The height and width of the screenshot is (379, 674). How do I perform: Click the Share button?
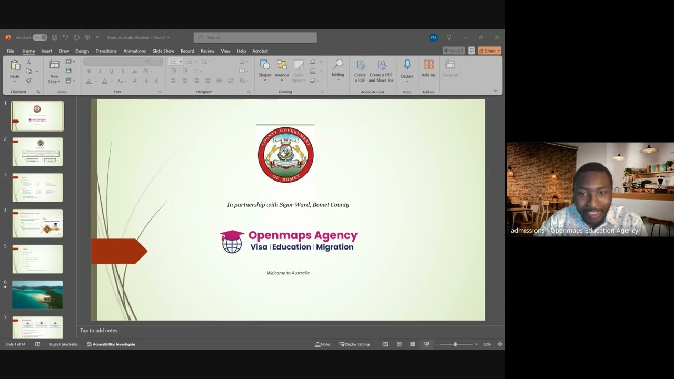[x=489, y=51]
